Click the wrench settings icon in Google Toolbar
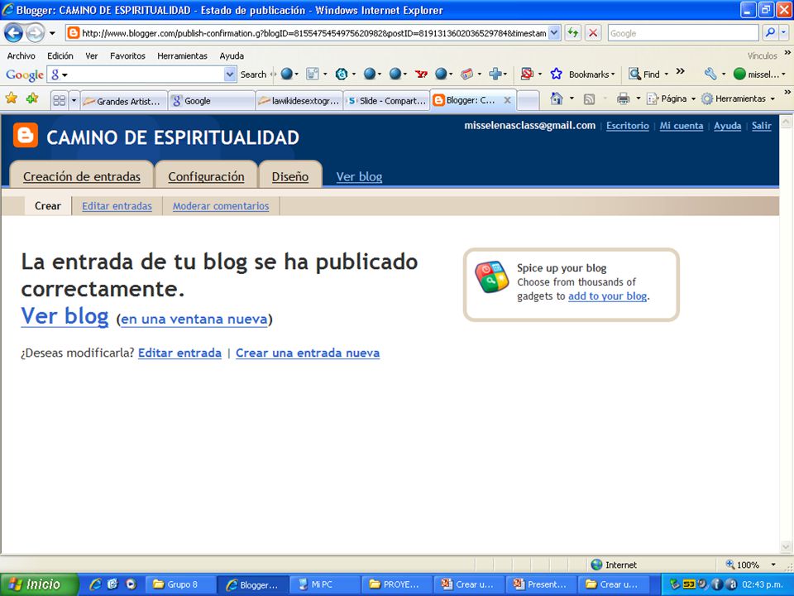This screenshot has height=596, width=794. tap(710, 74)
